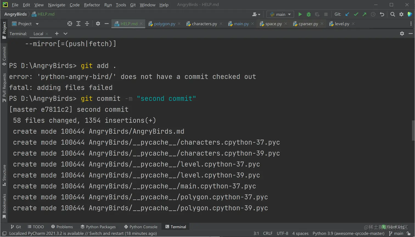Switch to main.py editor tab

pos(241,24)
